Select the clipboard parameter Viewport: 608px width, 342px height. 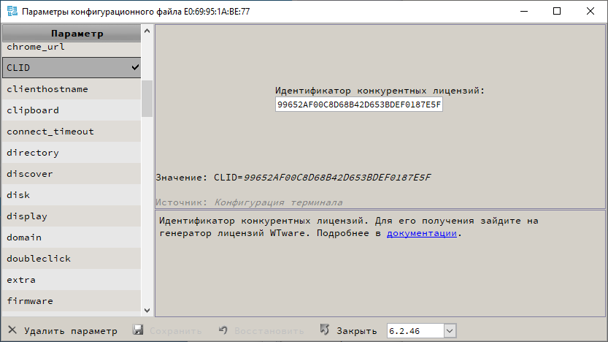tap(33, 110)
